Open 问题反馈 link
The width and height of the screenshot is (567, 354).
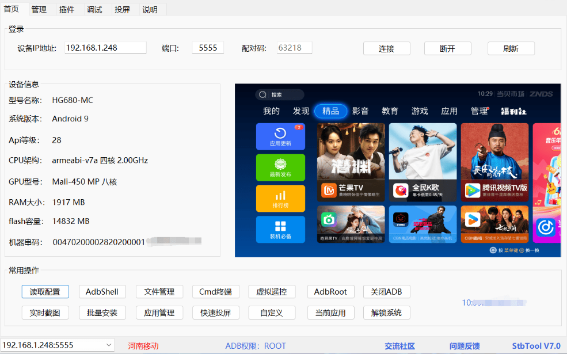[x=465, y=346]
